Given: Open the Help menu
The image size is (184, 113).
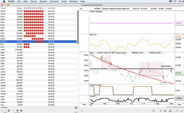Looking at the screenshot, I should 83,1.
